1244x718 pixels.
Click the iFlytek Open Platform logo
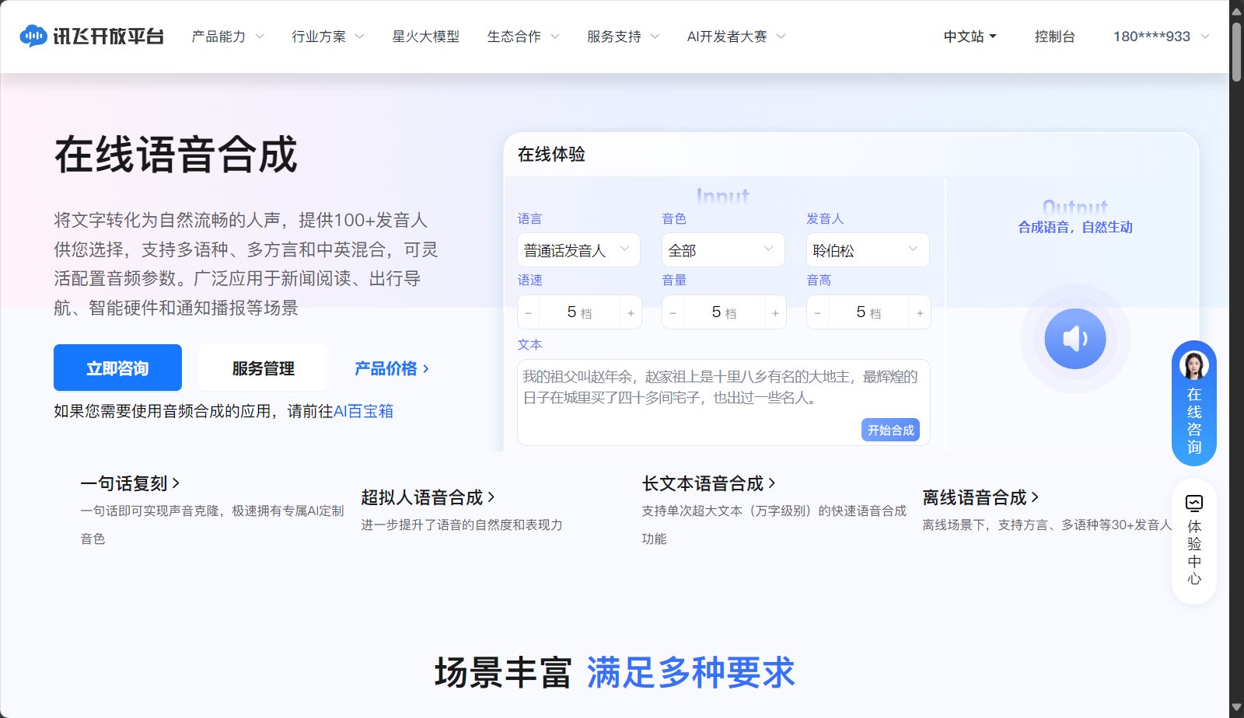click(92, 37)
